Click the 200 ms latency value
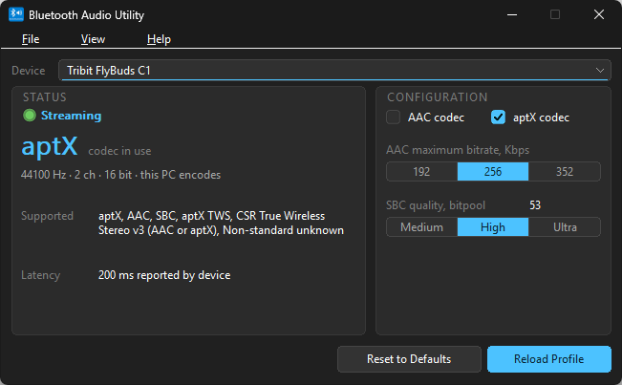Viewport: 622px width, 385px height. [x=164, y=275]
